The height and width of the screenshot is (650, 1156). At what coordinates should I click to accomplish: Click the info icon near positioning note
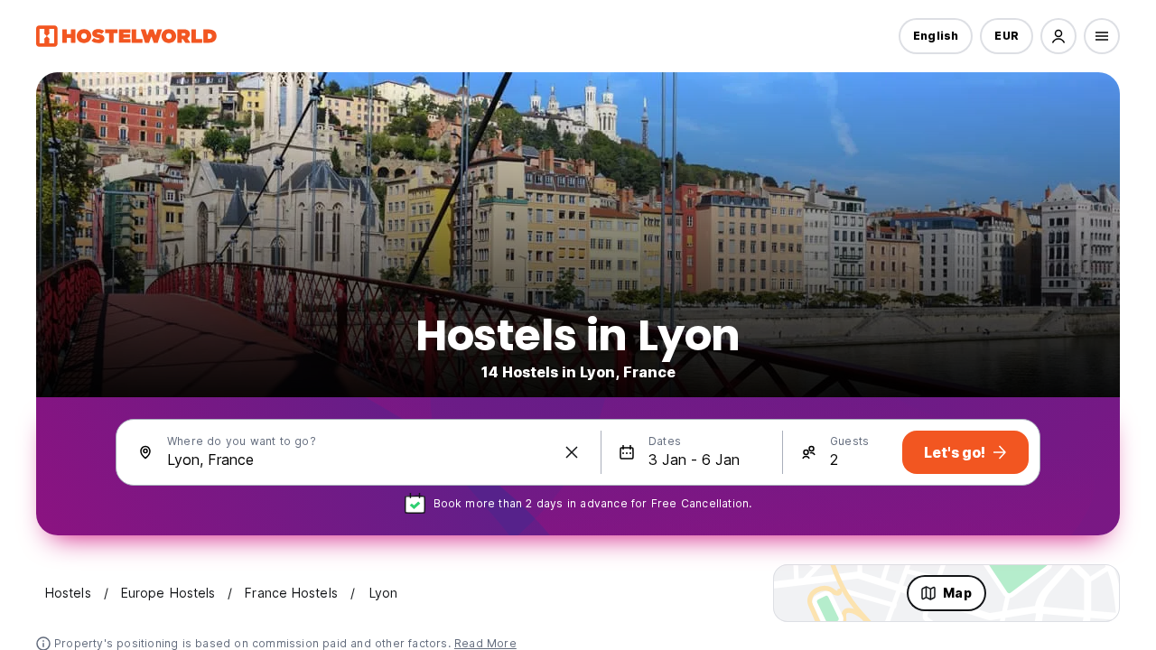click(x=43, y=644)
